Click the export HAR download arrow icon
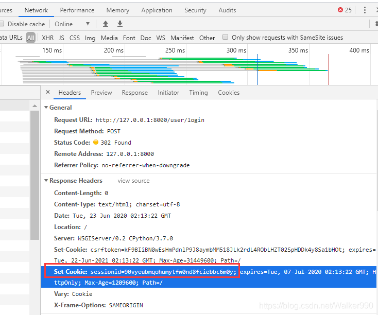Viewport: 378px width, 315px height. pyautogui.click(x=120, y=24)
